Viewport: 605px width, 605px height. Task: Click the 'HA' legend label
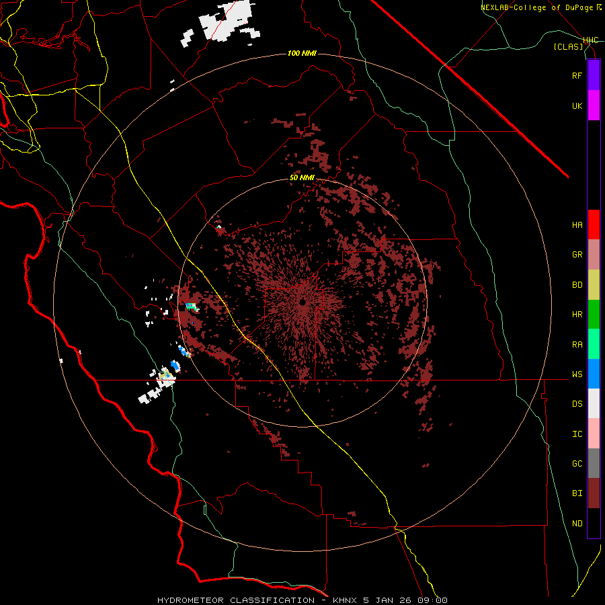(x=577, y=225)
